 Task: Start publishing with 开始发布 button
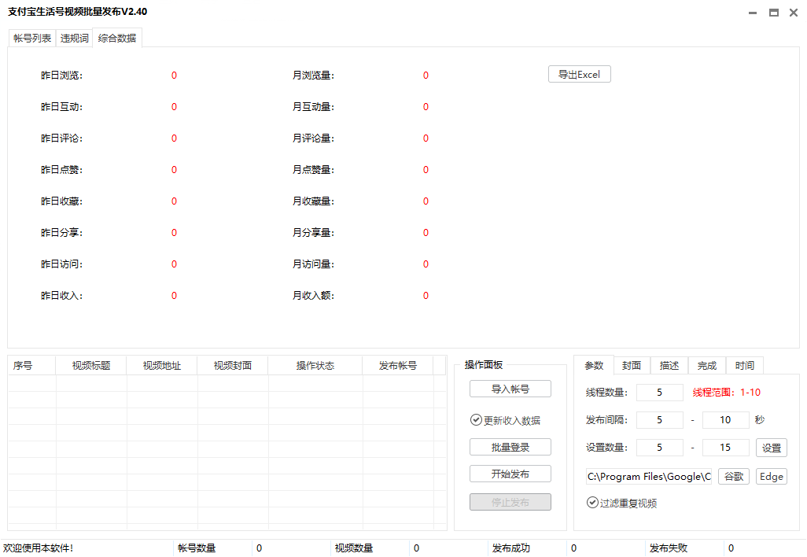click(x=510, y=474)
